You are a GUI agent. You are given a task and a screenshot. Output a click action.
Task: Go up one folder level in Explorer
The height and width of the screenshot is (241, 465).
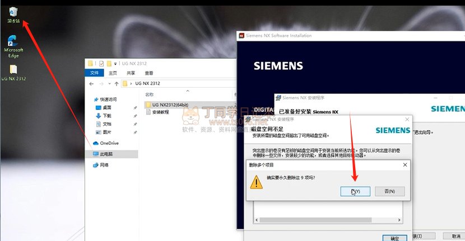[117, 84]
